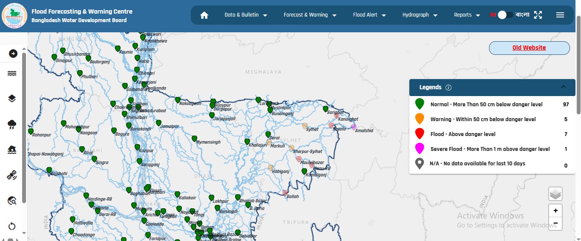
Task: Collapse the Legends panel with the chevron
Action: coord(563,87)
